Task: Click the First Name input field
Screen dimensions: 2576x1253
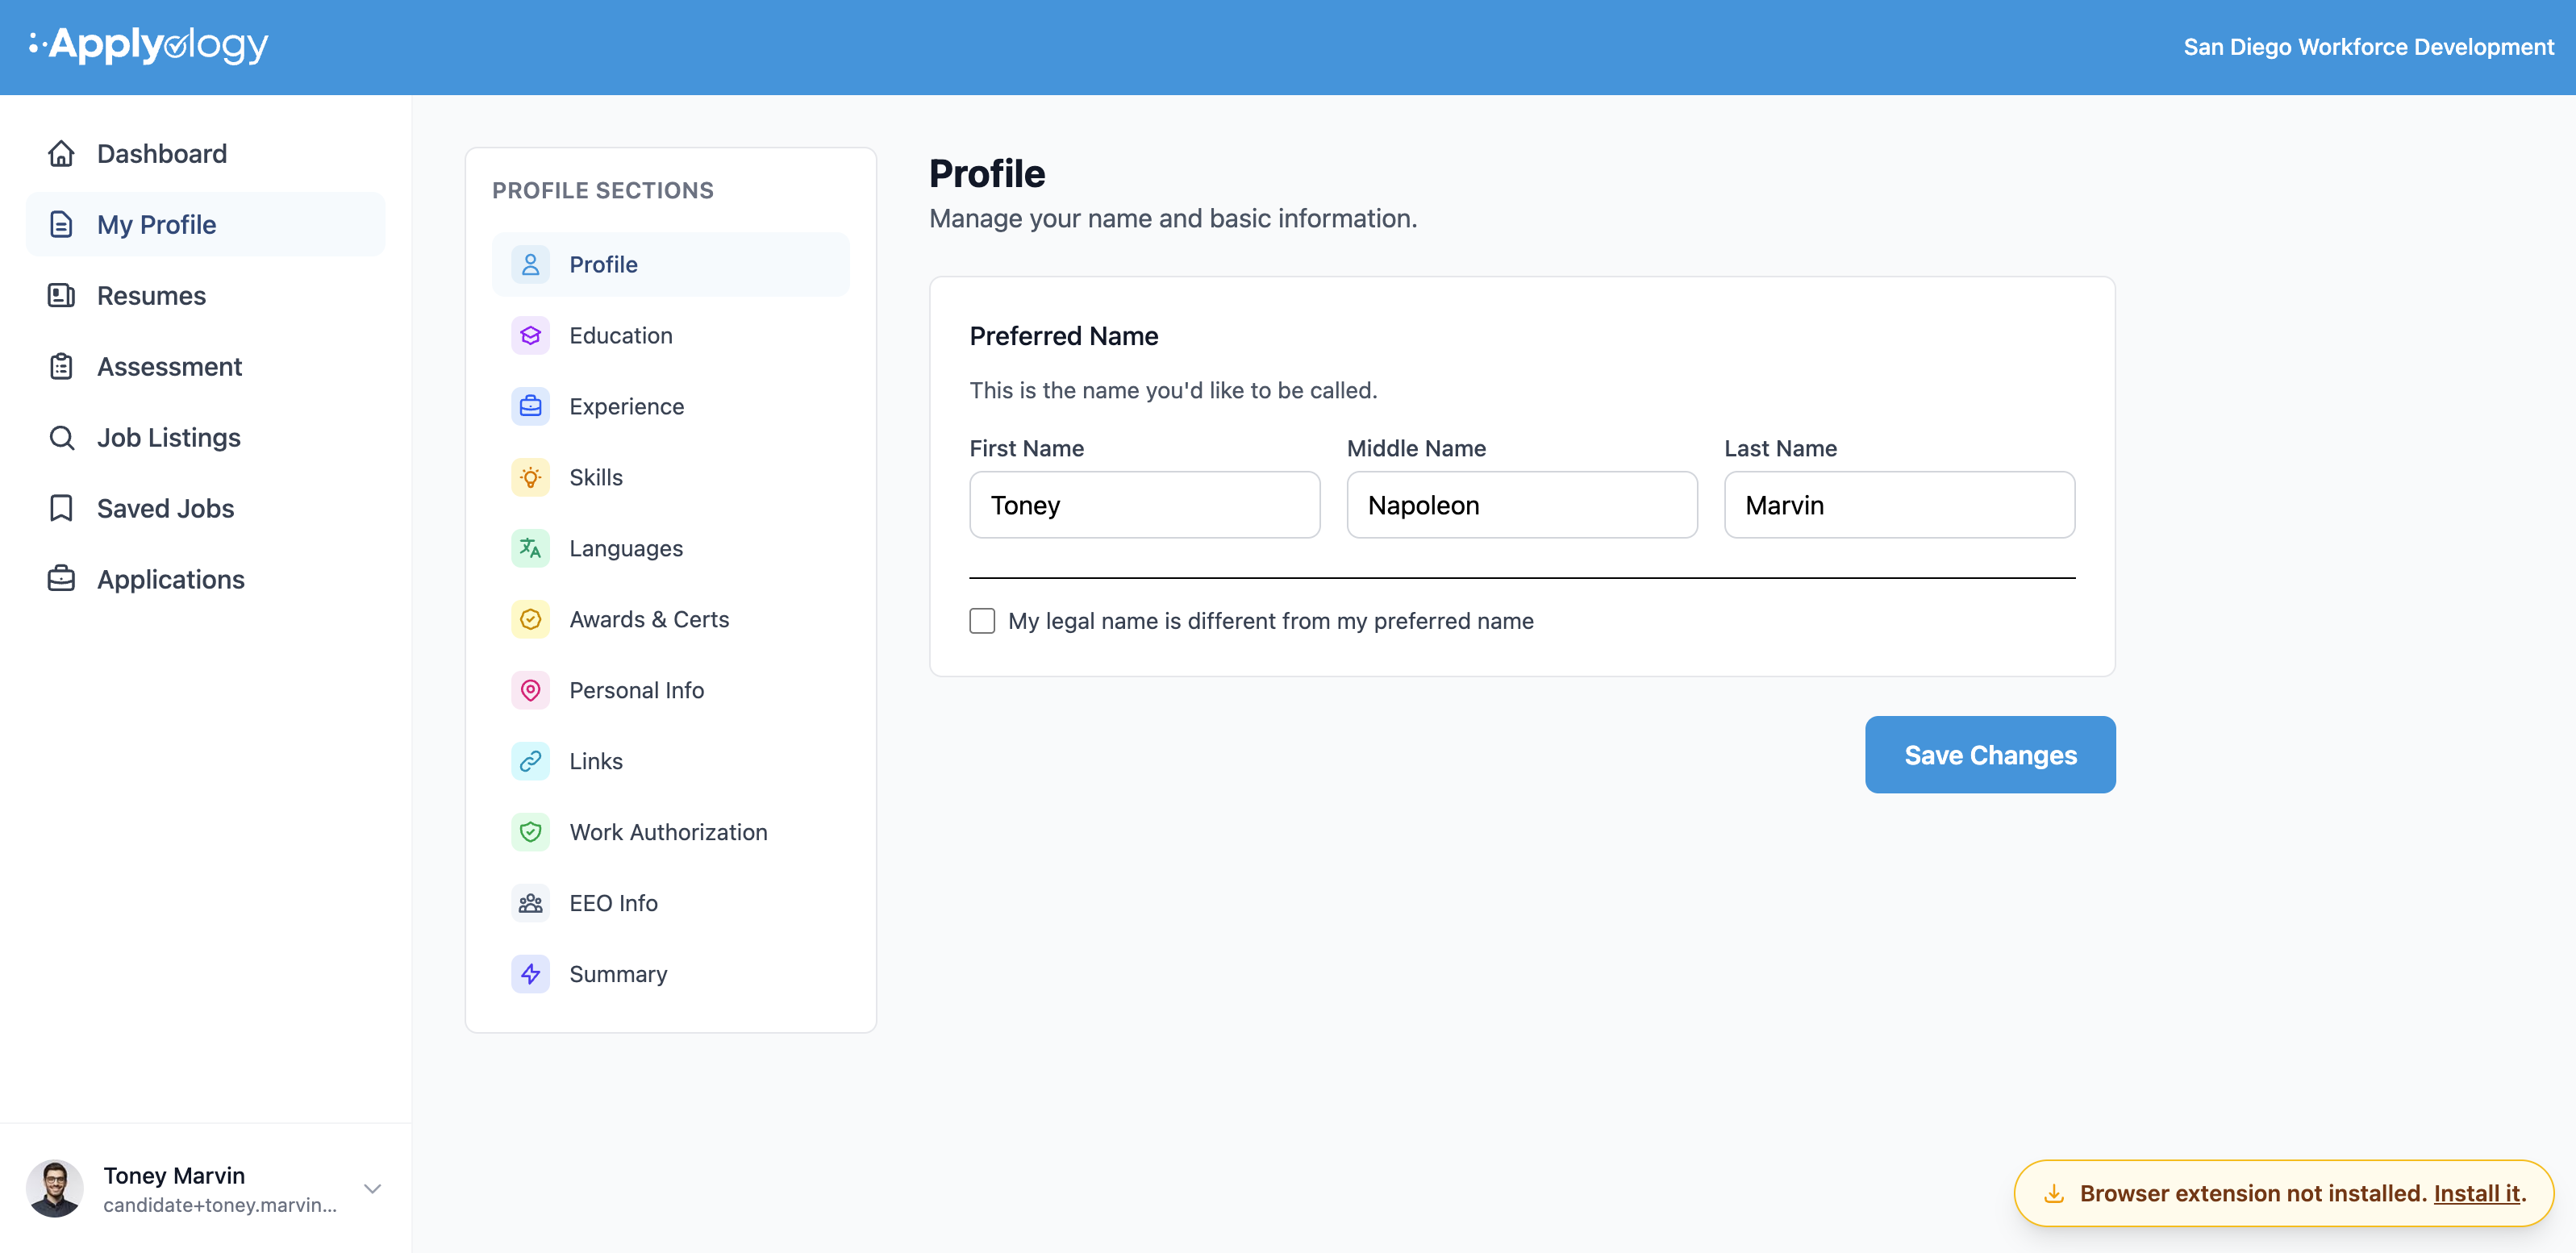Action: point(1144,505)
